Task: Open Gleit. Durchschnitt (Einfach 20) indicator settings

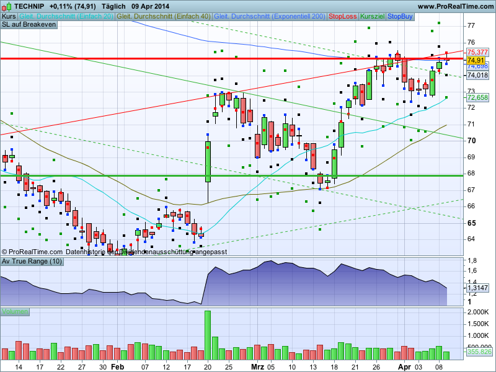Action: (66, 17)
